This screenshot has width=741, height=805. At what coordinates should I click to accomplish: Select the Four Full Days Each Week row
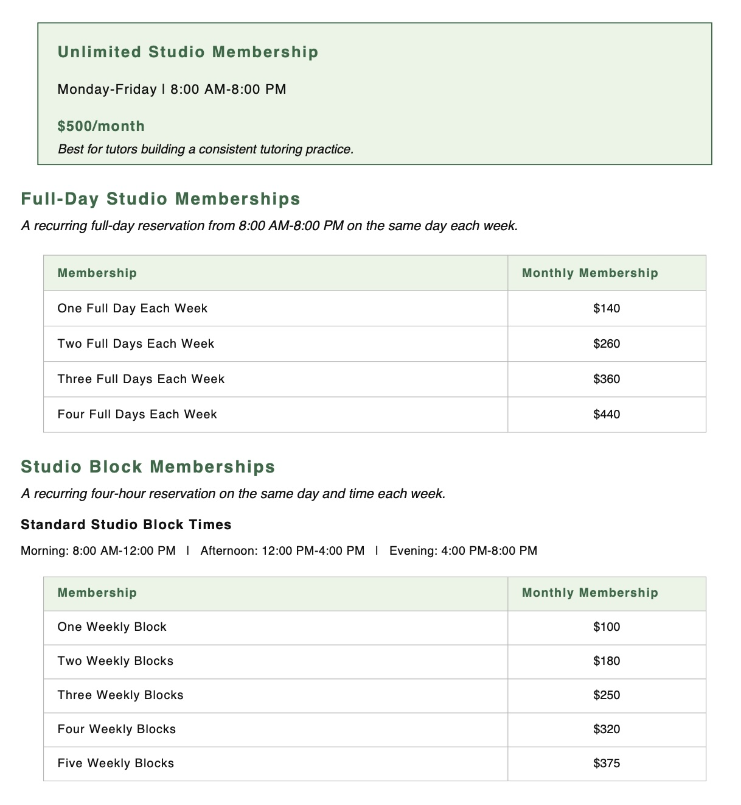click(375, 414)
